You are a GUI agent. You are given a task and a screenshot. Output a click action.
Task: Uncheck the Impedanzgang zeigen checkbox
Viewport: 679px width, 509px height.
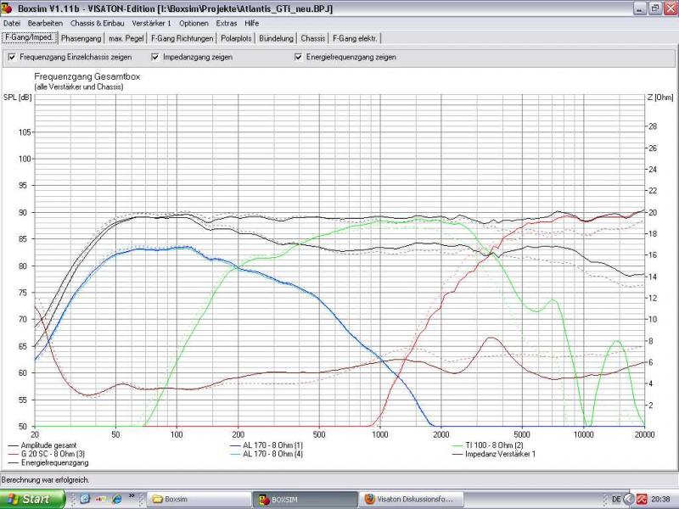[x=155, y=58]
